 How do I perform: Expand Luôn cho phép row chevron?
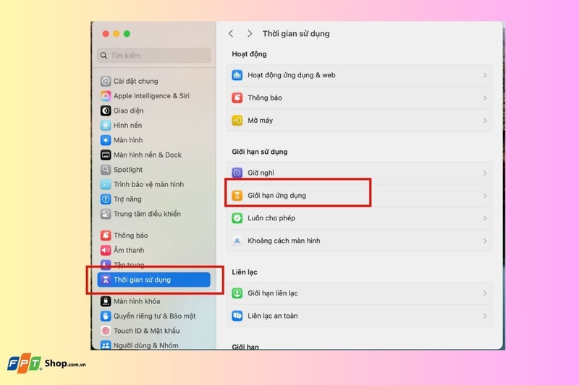pyautogui.click(x=485, y=218)
